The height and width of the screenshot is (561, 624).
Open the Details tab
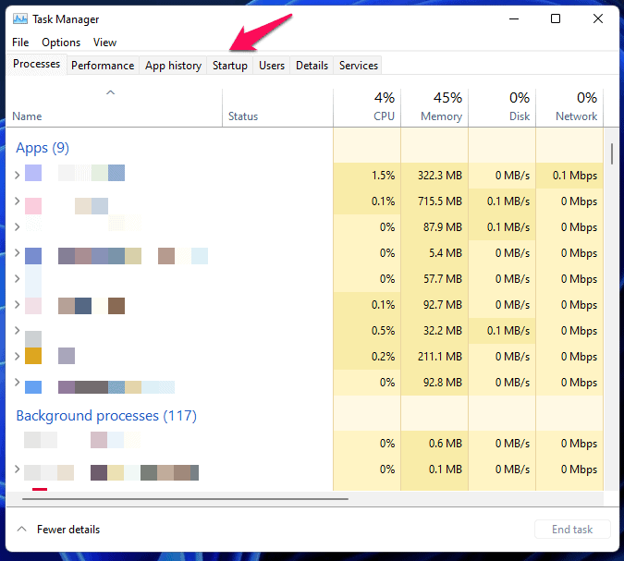pyautogui.click(x=312, y=66)
